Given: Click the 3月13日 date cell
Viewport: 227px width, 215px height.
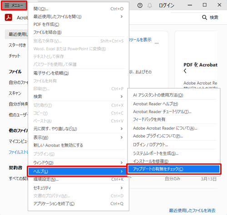Looking at the screenshot, I should pyautogui.click(x=208, y=179).
